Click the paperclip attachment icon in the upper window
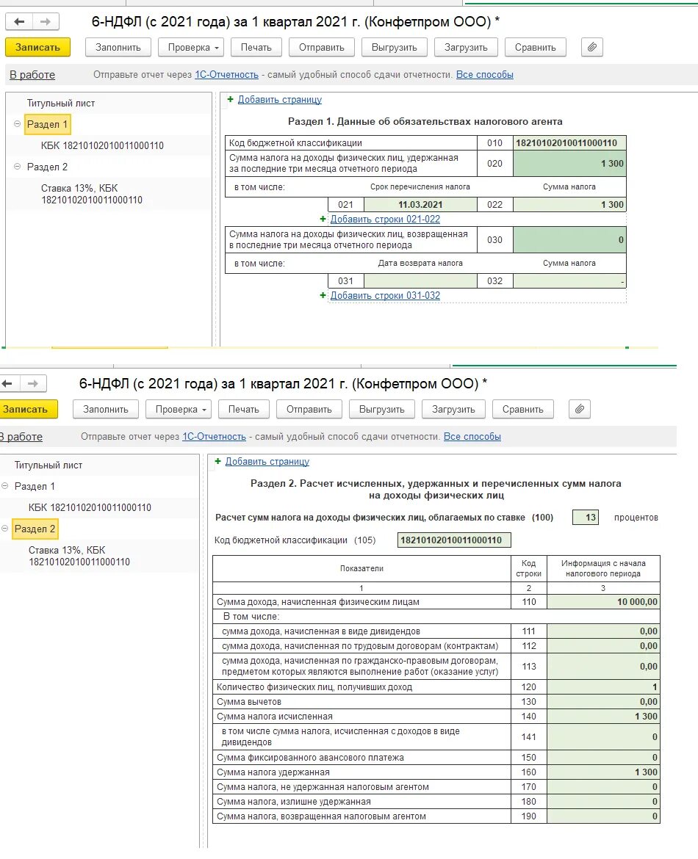The height and width of the screenshot is (859, 698). click(592, 47)
